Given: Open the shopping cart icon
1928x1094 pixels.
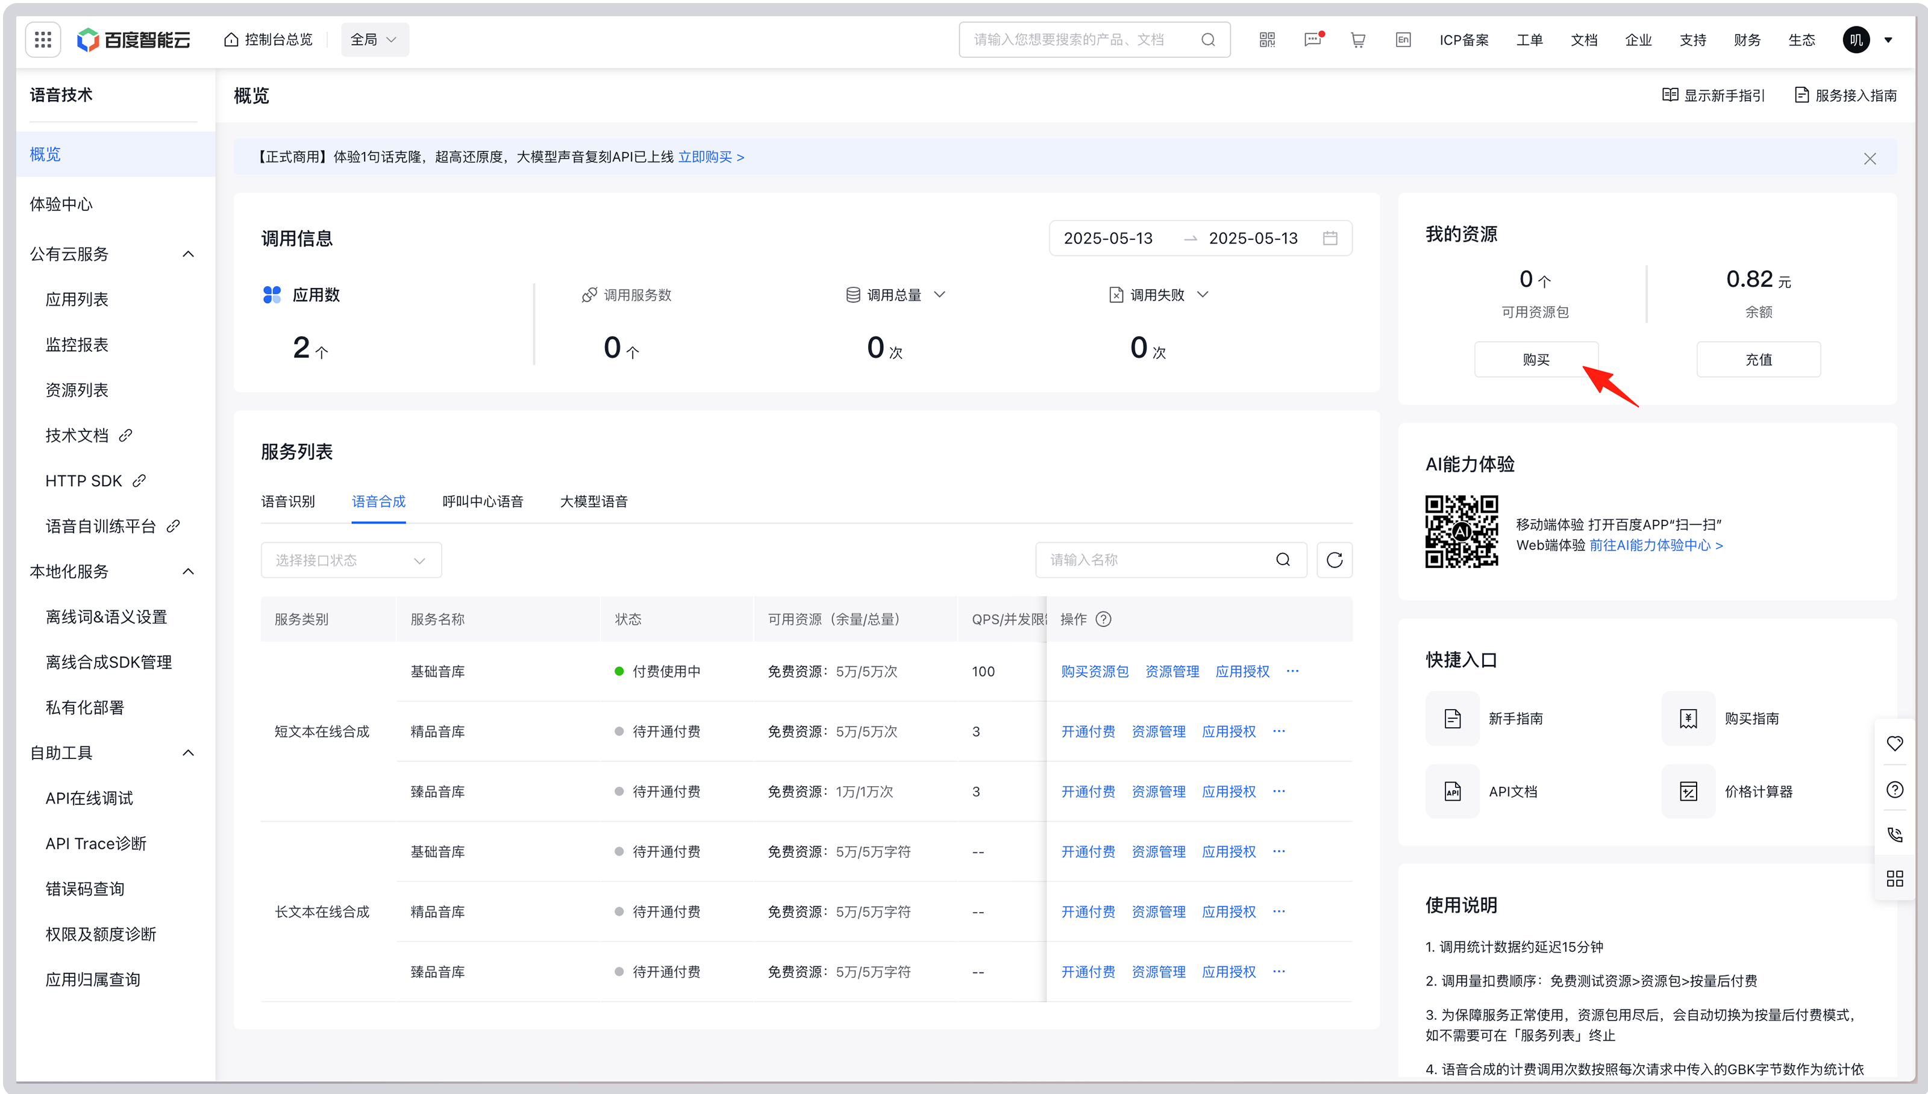Looking at the screenshot, I should click(x=1357, y=40).
